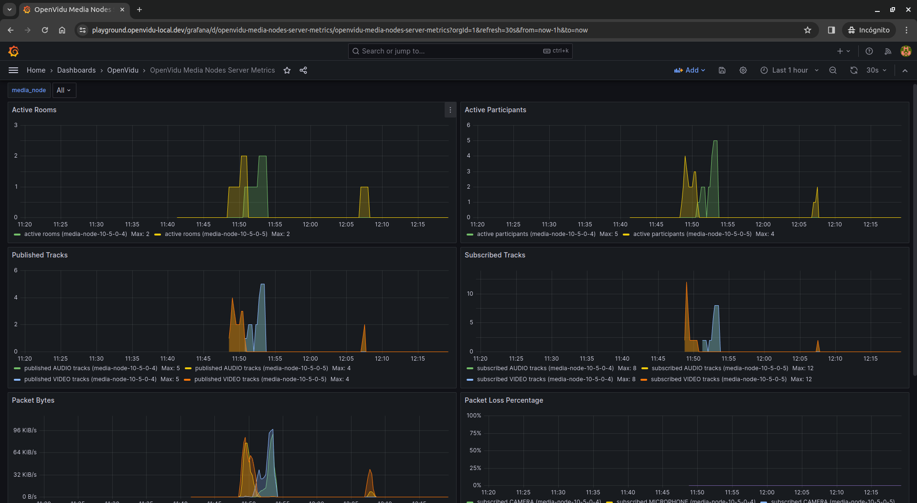
Task: Open the media_node All dropdown
Action: [x=64, y=90]
